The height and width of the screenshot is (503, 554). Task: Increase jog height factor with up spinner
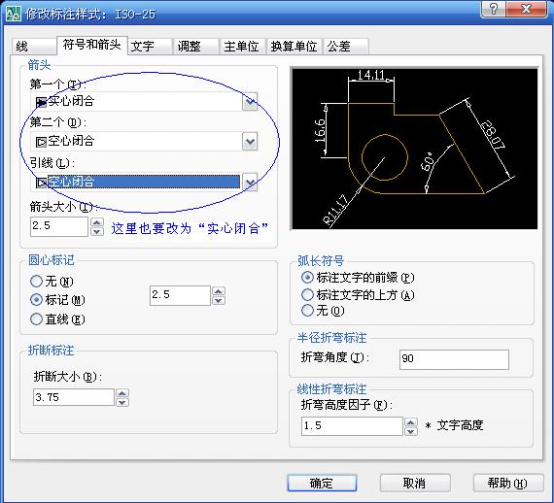(x=410, y=421)
